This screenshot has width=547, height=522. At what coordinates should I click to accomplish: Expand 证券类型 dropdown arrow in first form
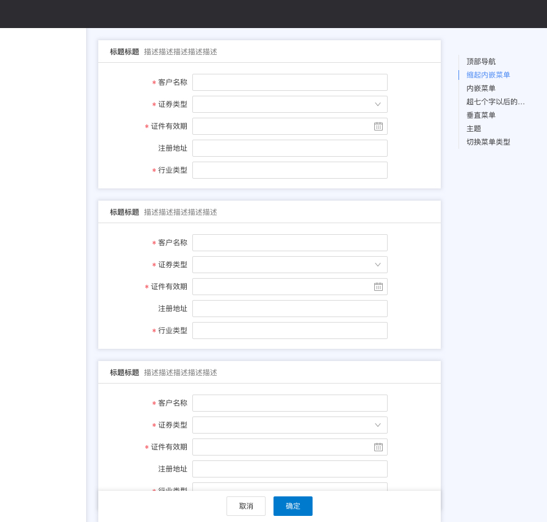pyautogui.click(x=377, y=104)
